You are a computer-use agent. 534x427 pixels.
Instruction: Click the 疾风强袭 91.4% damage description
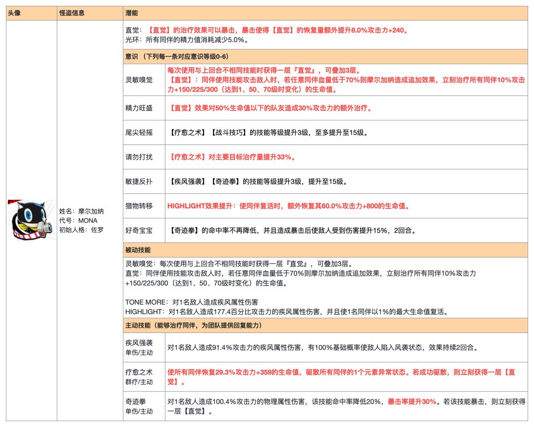coord(323,348)
